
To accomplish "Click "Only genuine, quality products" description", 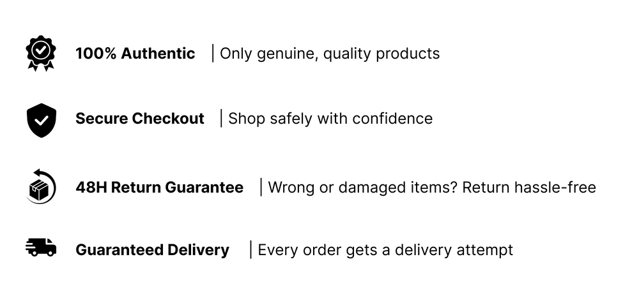I will click(x=330, y=54).
